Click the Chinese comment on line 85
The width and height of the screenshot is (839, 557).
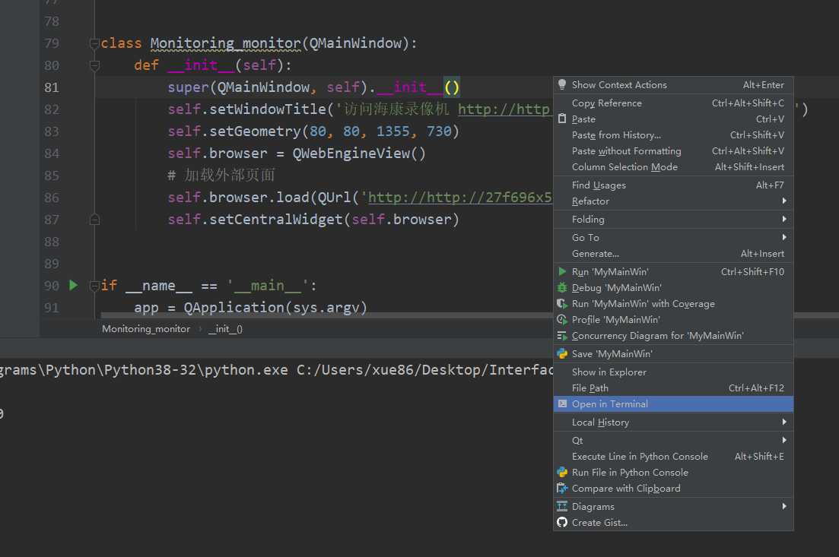click(221, 176)
